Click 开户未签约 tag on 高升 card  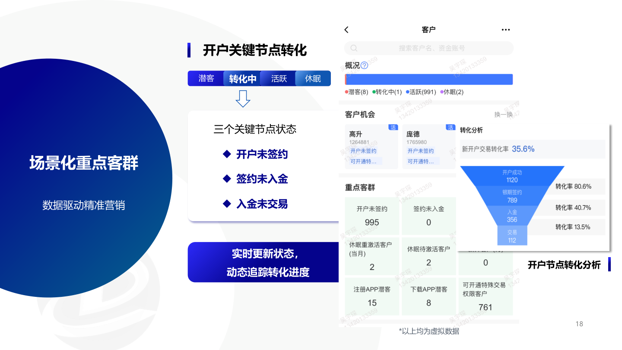[363, 151]
